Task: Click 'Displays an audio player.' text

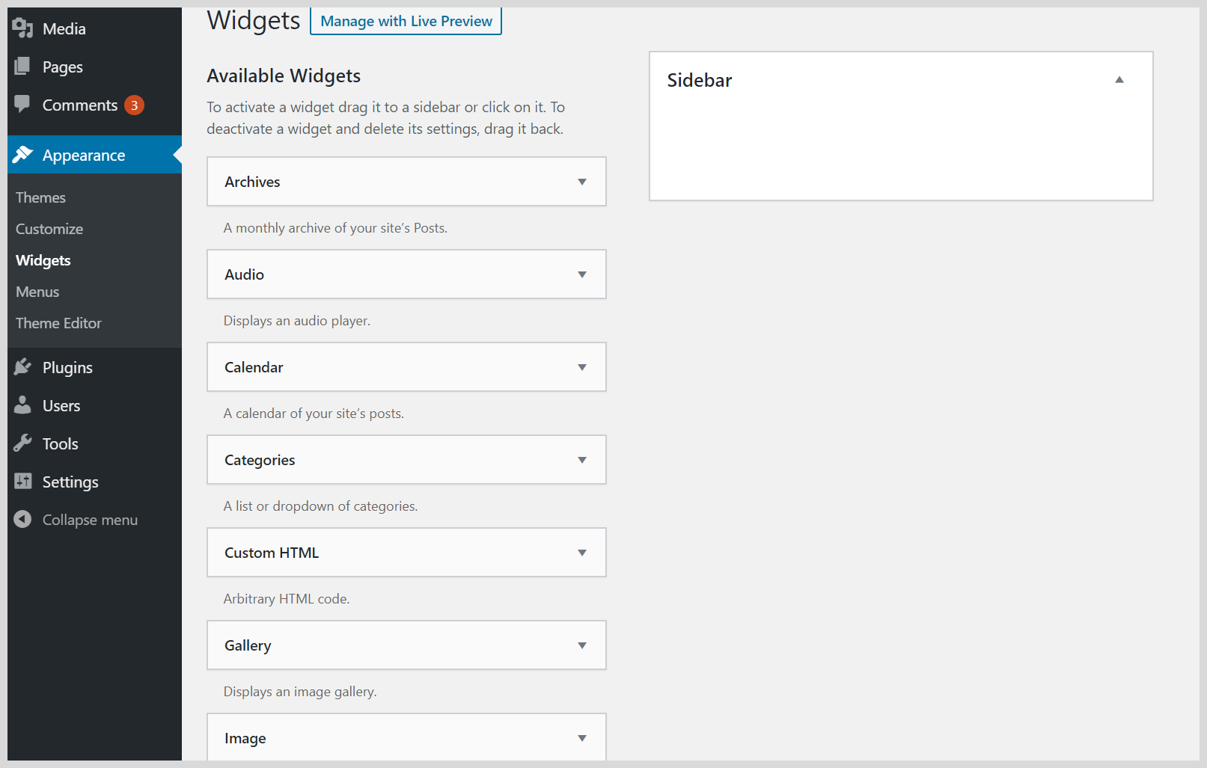Action: click(297, 321)
